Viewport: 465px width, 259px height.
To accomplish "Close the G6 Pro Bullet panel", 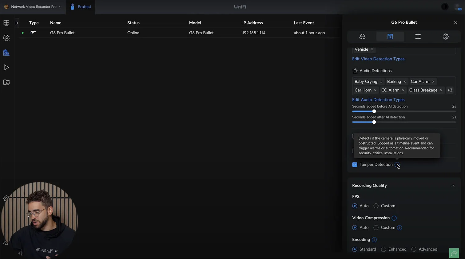I will tap(455, 22).
